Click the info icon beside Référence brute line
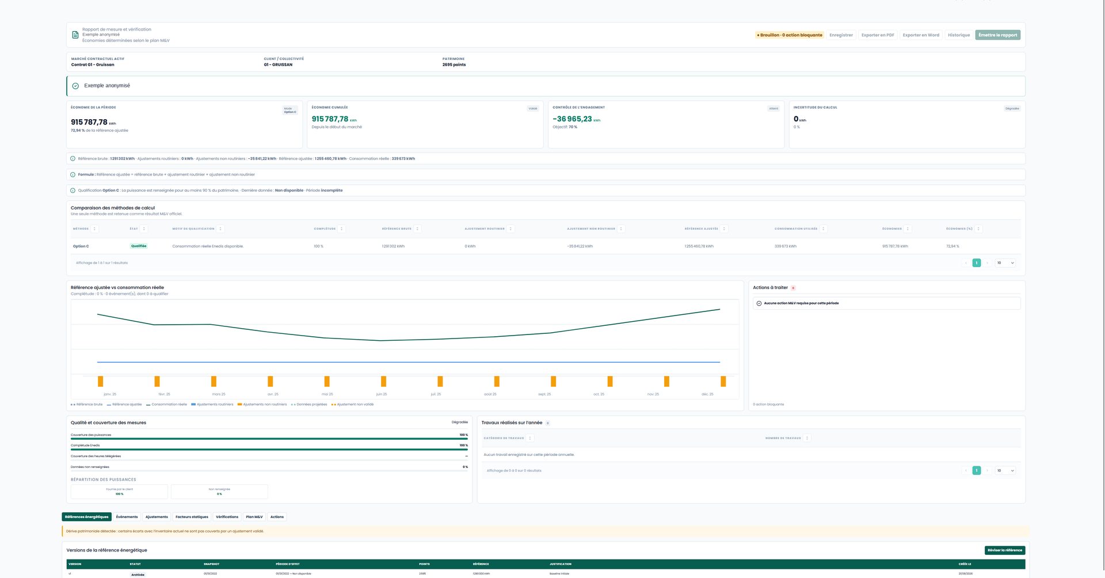The height and width of the screenshot is (578, 1105). click(x=73, y=159)
